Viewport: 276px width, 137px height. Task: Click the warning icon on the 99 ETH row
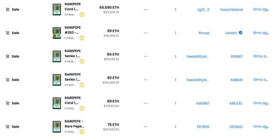coord(82,38)
